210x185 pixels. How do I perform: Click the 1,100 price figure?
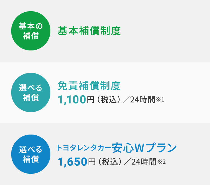pos(72,100)
